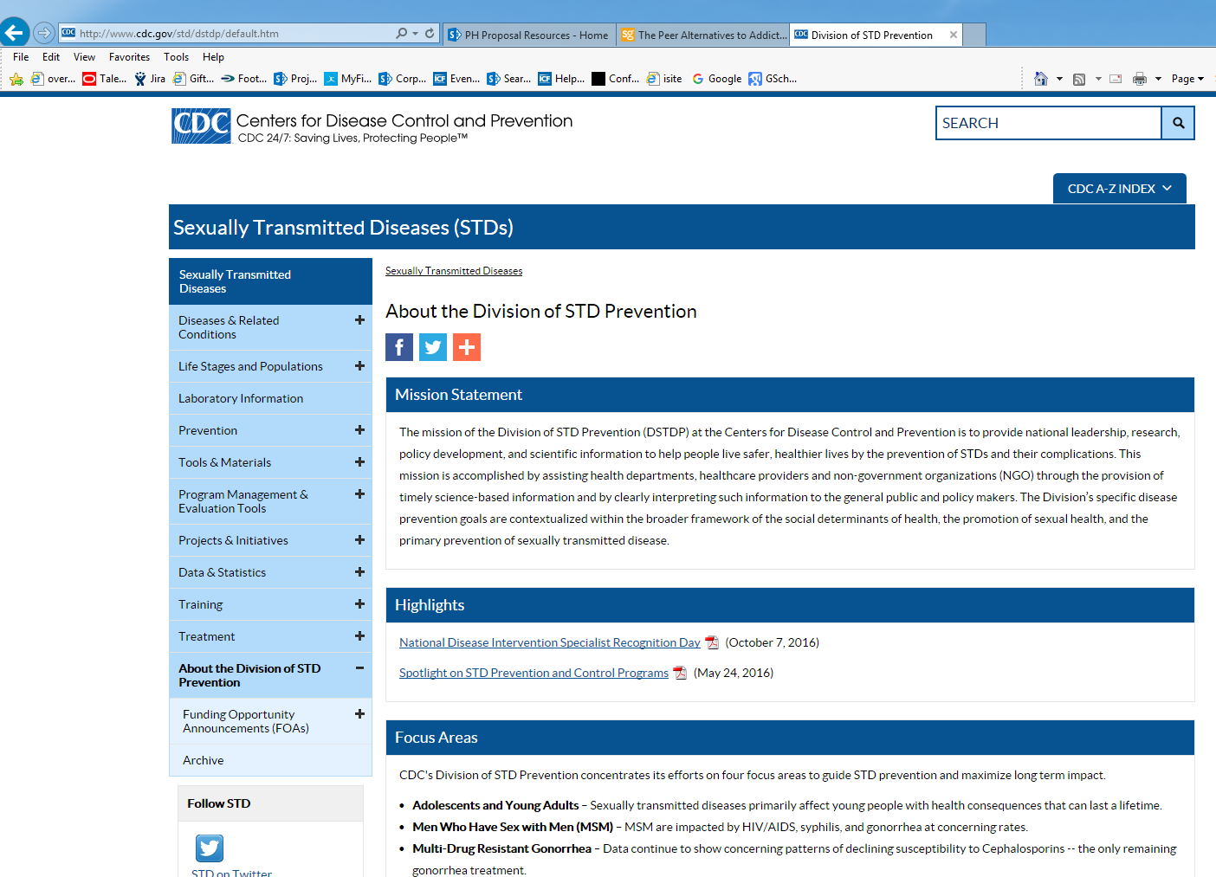Expand Program Management & Evaluation Tools plus icon
The height and width of the screenshot is (877, 1216).
click(359, 493)
